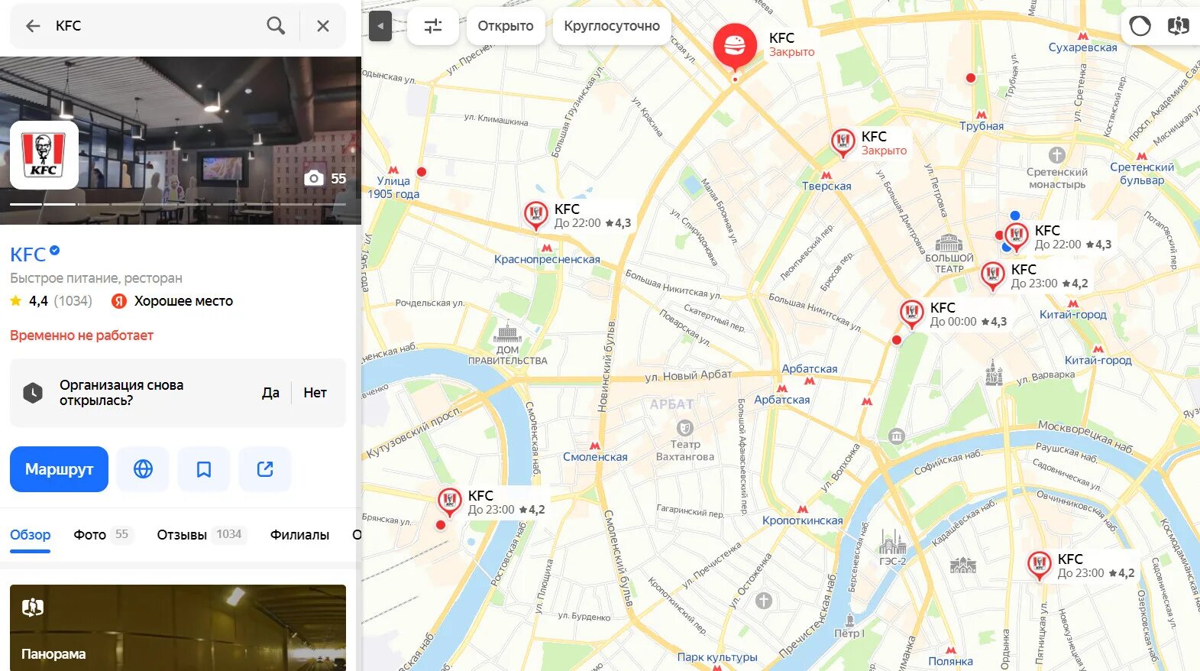Screen dimensions: 1200x671
Task: Click the Трубная metro station label
Action: 982,126
